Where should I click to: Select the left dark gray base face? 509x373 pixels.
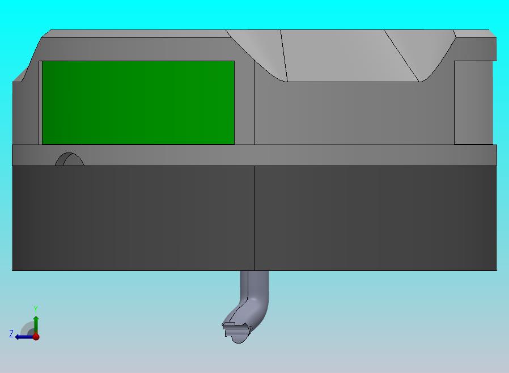133,218
